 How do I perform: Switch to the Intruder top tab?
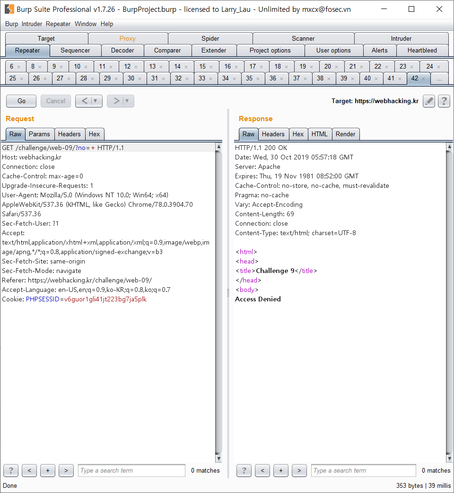(x=401, y=38)
